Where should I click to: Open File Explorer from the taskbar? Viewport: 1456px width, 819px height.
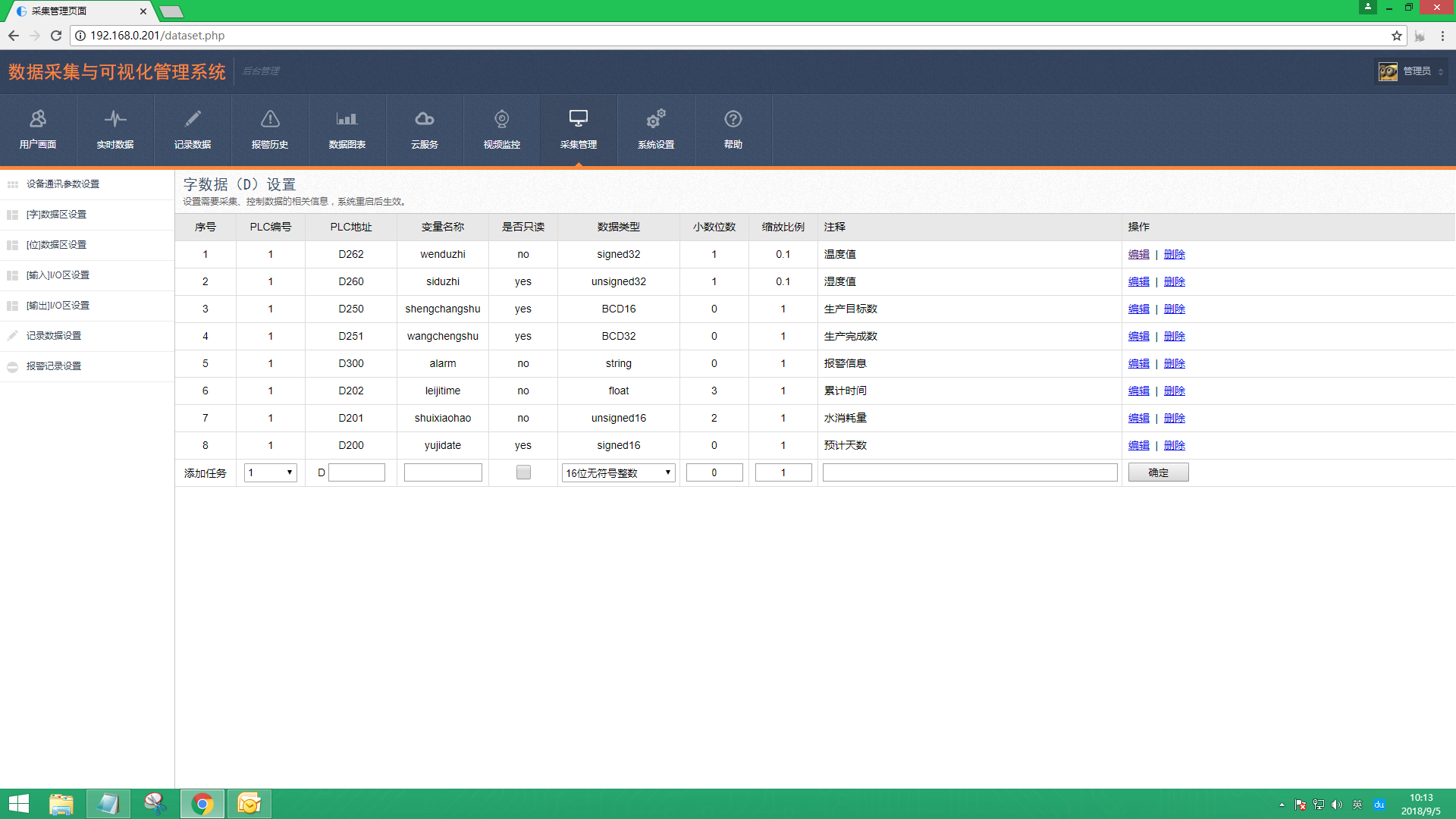click(x=61, y=804)
